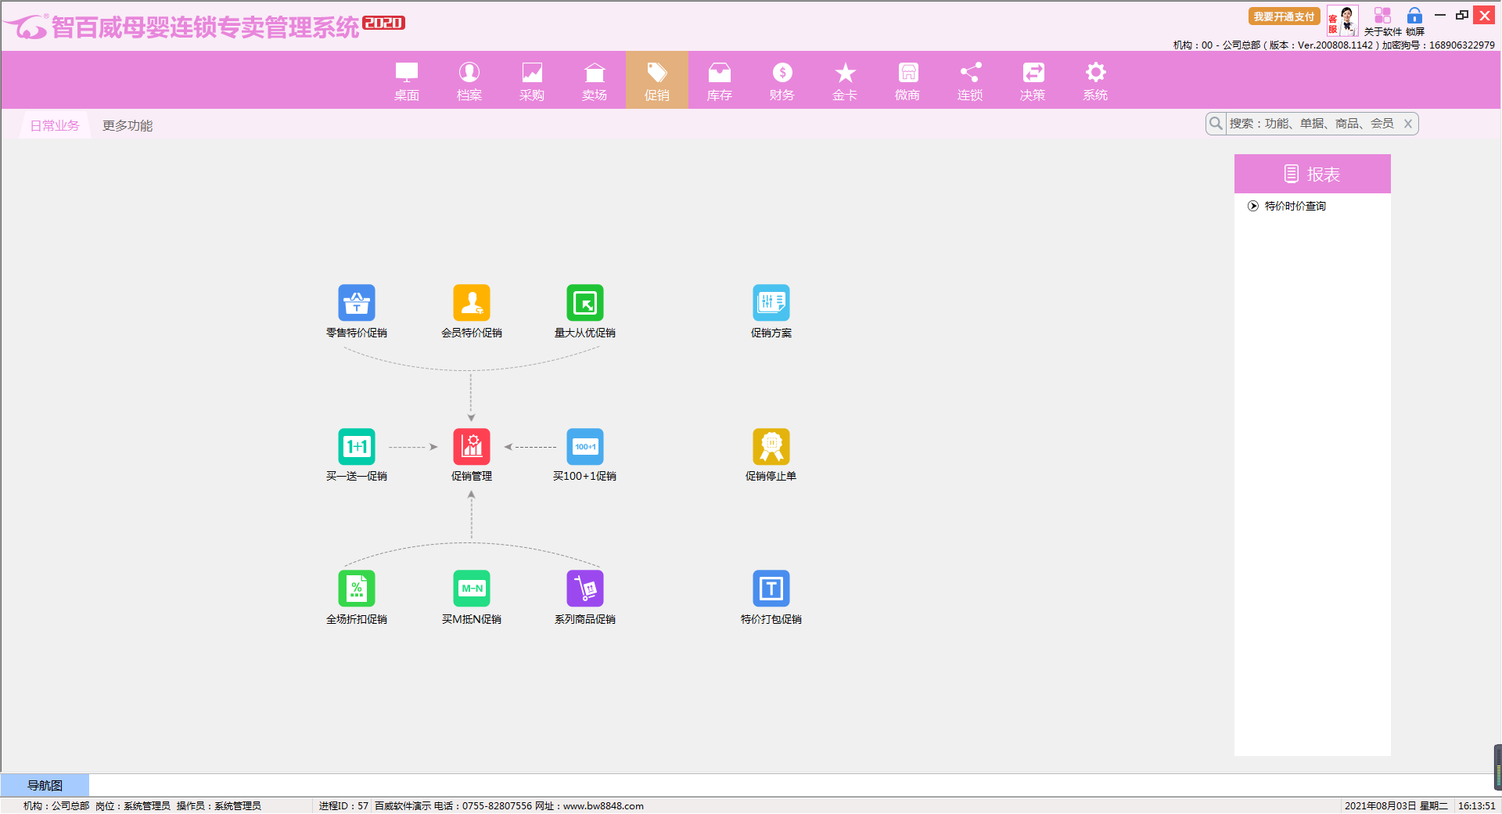Open the 系列商品促销 series goods icon
Image resolution: width=1502 pixels, height=814 pixels.
(x=584, y=589)
